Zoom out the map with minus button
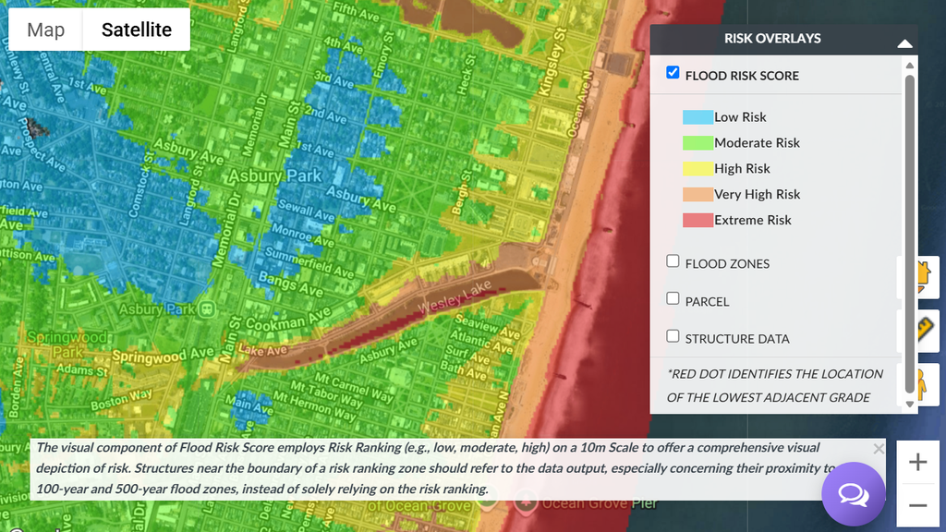 pos(917,505)
